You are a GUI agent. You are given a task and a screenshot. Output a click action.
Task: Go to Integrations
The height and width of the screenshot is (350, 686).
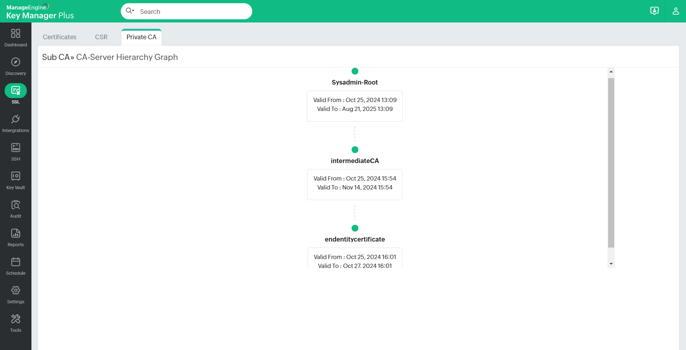[15, 123]
